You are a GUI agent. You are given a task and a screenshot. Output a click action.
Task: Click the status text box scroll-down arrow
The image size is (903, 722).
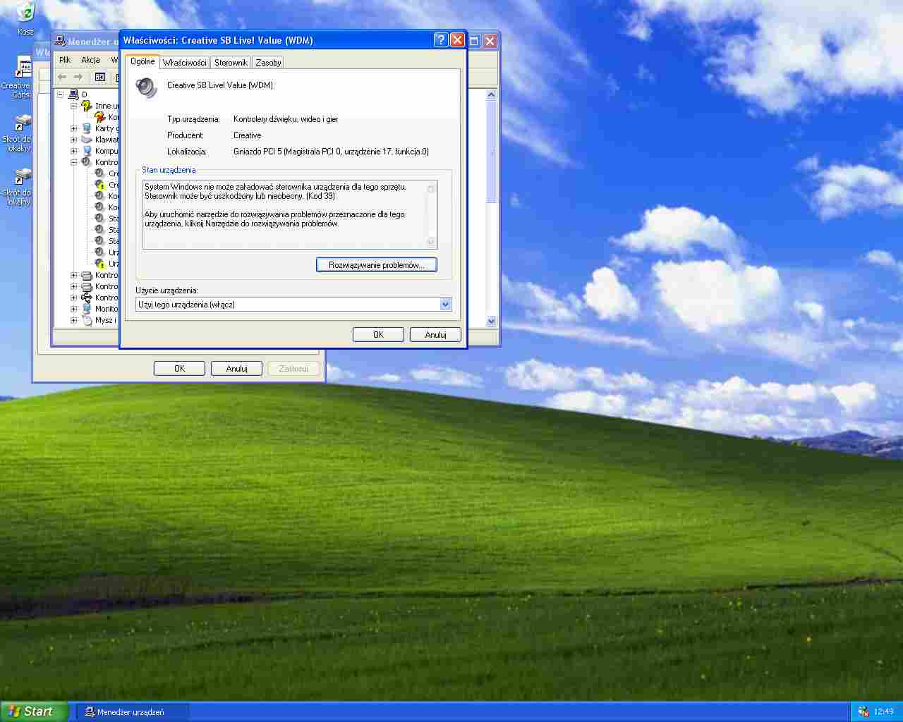point(431,242)
